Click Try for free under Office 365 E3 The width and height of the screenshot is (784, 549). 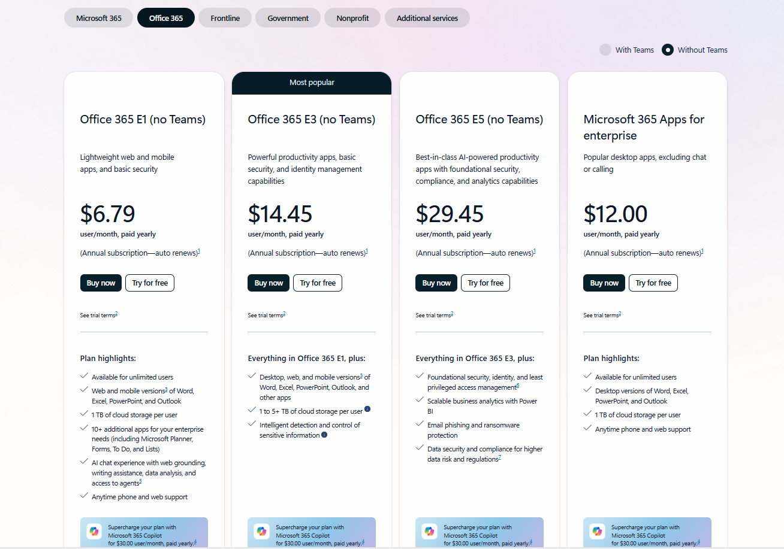click(x=317, y=283)
